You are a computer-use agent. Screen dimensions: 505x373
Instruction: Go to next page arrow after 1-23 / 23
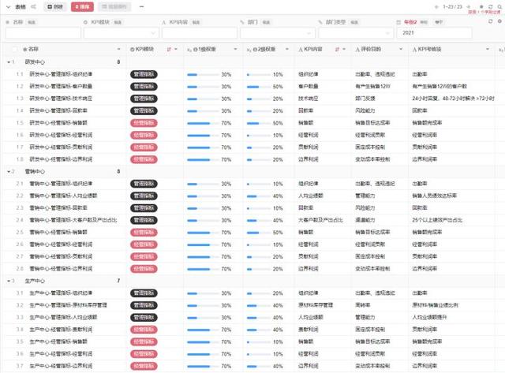pos(469,7)
